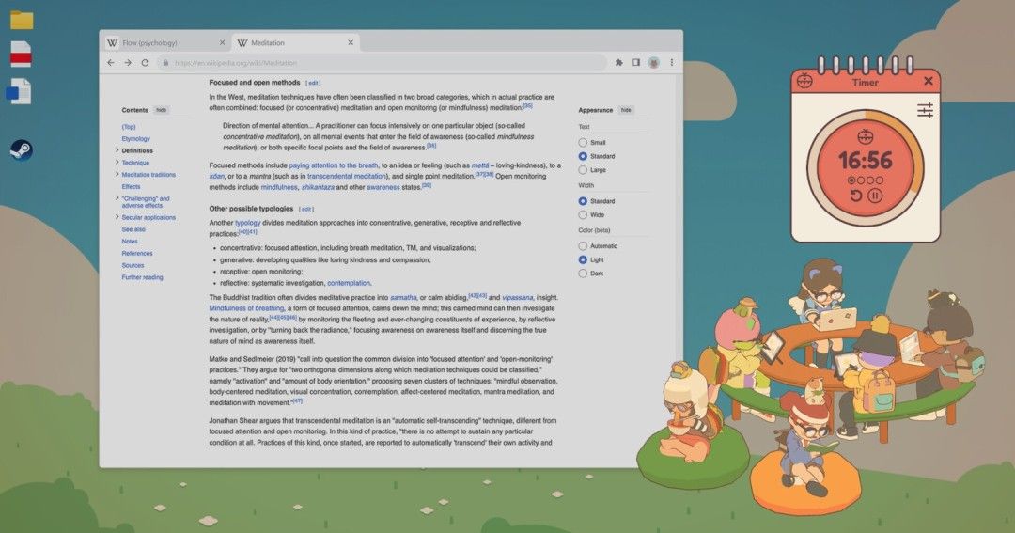Screen dimensions: 1015x533
Task: Select the Large text size option
Action: tap(583, 170)
